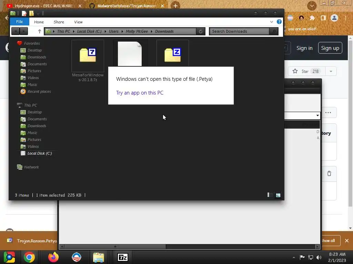Expand arrow after 'This PC' in breadcrumb
This screenshot has width=353, height=264.
click(x=74, y=31)
